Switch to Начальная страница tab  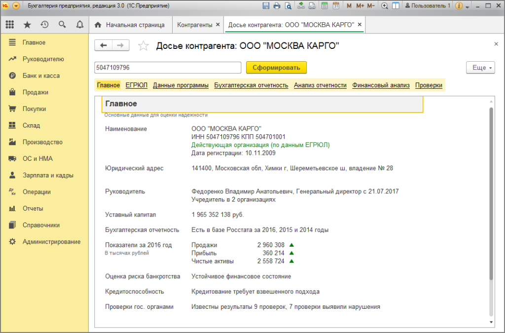pyautogui.click(x=130, y=25)
